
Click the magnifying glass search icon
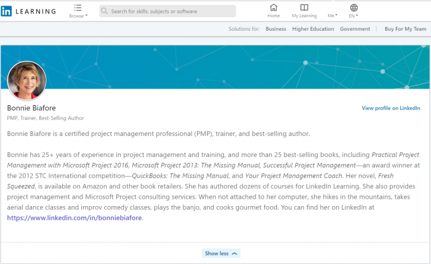pyautogui.click(x=105, y=11)
